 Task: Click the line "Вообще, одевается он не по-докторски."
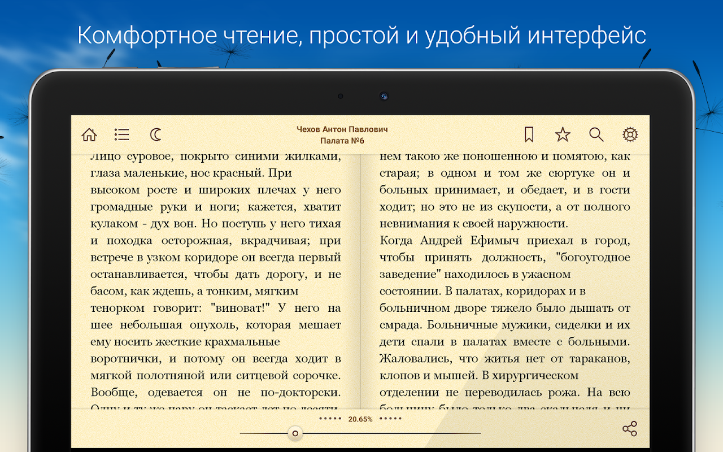pyautogui.click(x=216, y=392)
